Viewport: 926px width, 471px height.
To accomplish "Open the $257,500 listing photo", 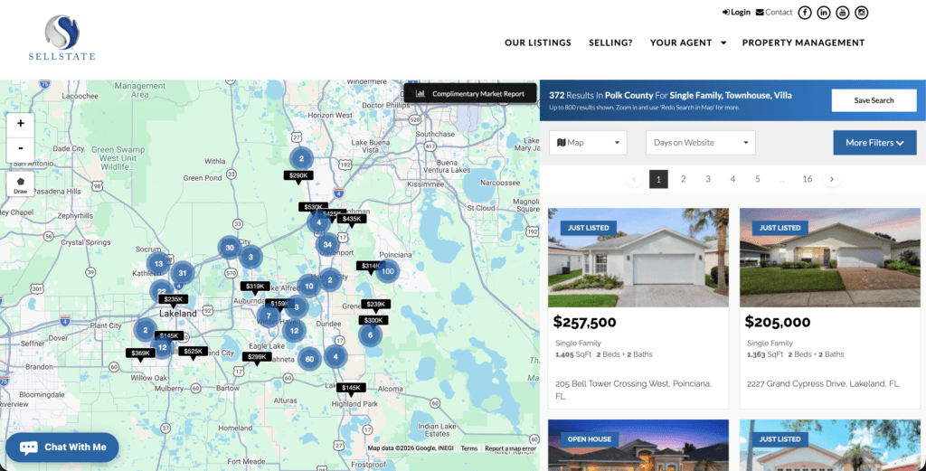I will click(x=638, y=258).
